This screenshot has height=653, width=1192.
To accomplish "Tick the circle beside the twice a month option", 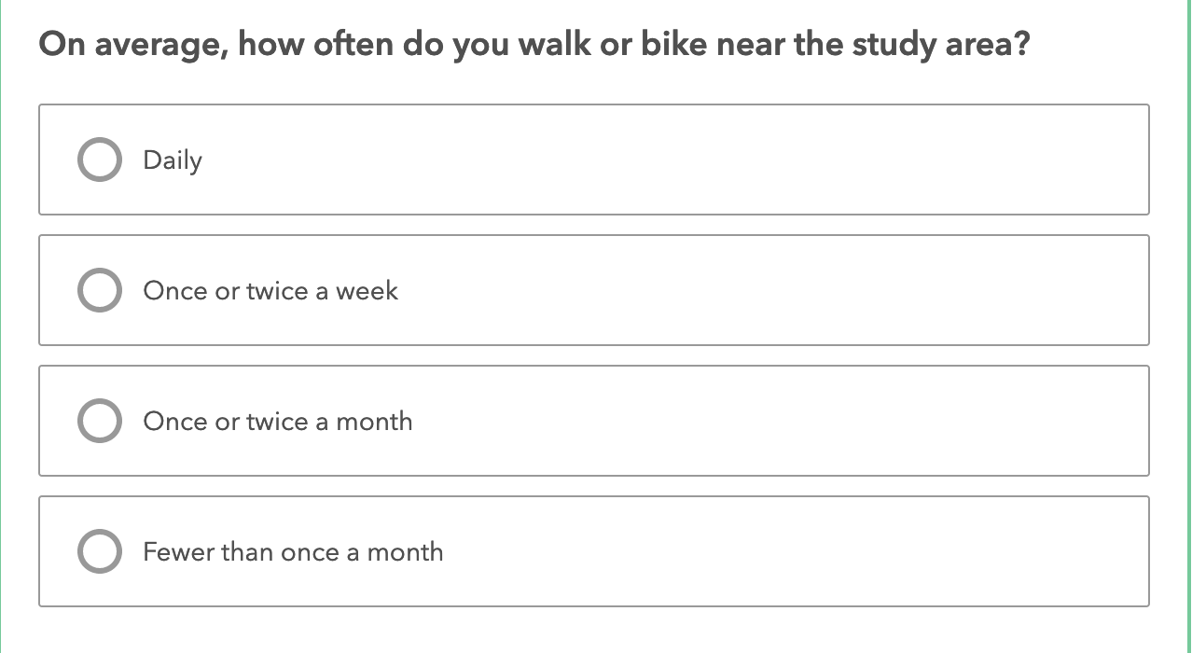I will coord(99,421).
